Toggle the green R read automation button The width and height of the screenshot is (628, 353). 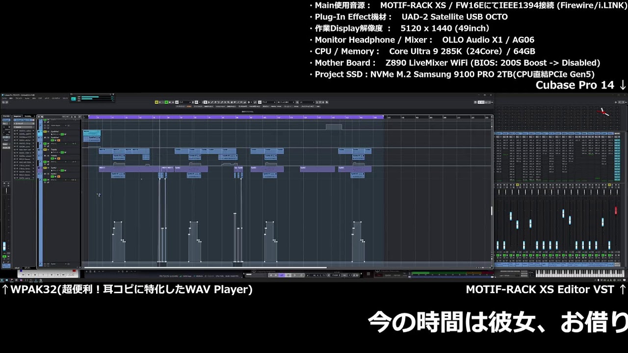167,102
